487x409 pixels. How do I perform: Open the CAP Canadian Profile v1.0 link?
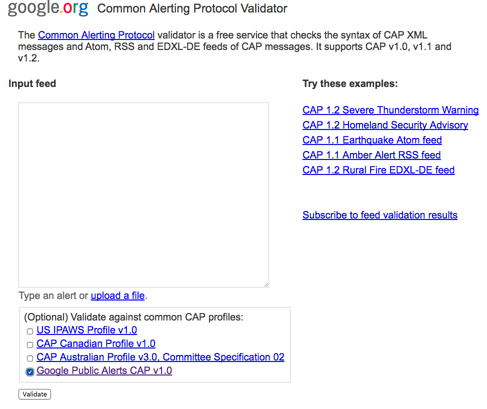coord(95,344)
